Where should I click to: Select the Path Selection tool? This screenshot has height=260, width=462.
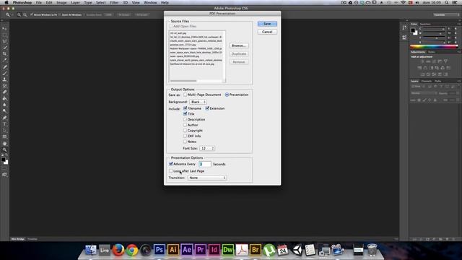(x=4, y=130)
